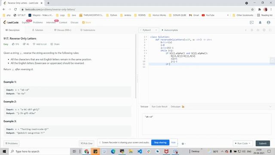Open a new browser tab
275x155 pixels.
point(48,3)
